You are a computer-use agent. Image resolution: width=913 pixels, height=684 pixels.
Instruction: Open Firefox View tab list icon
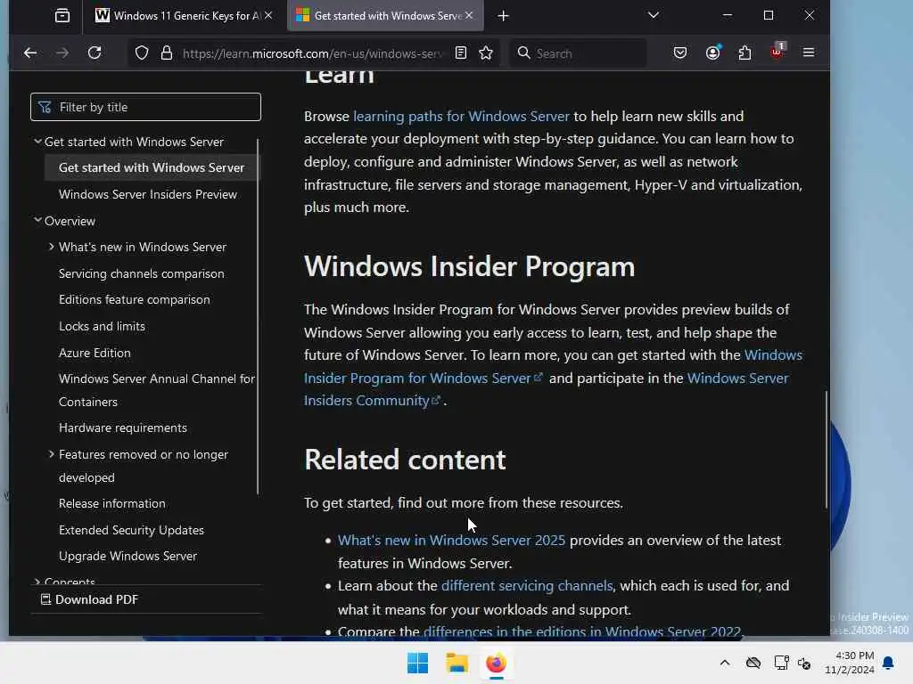[62, 16]
